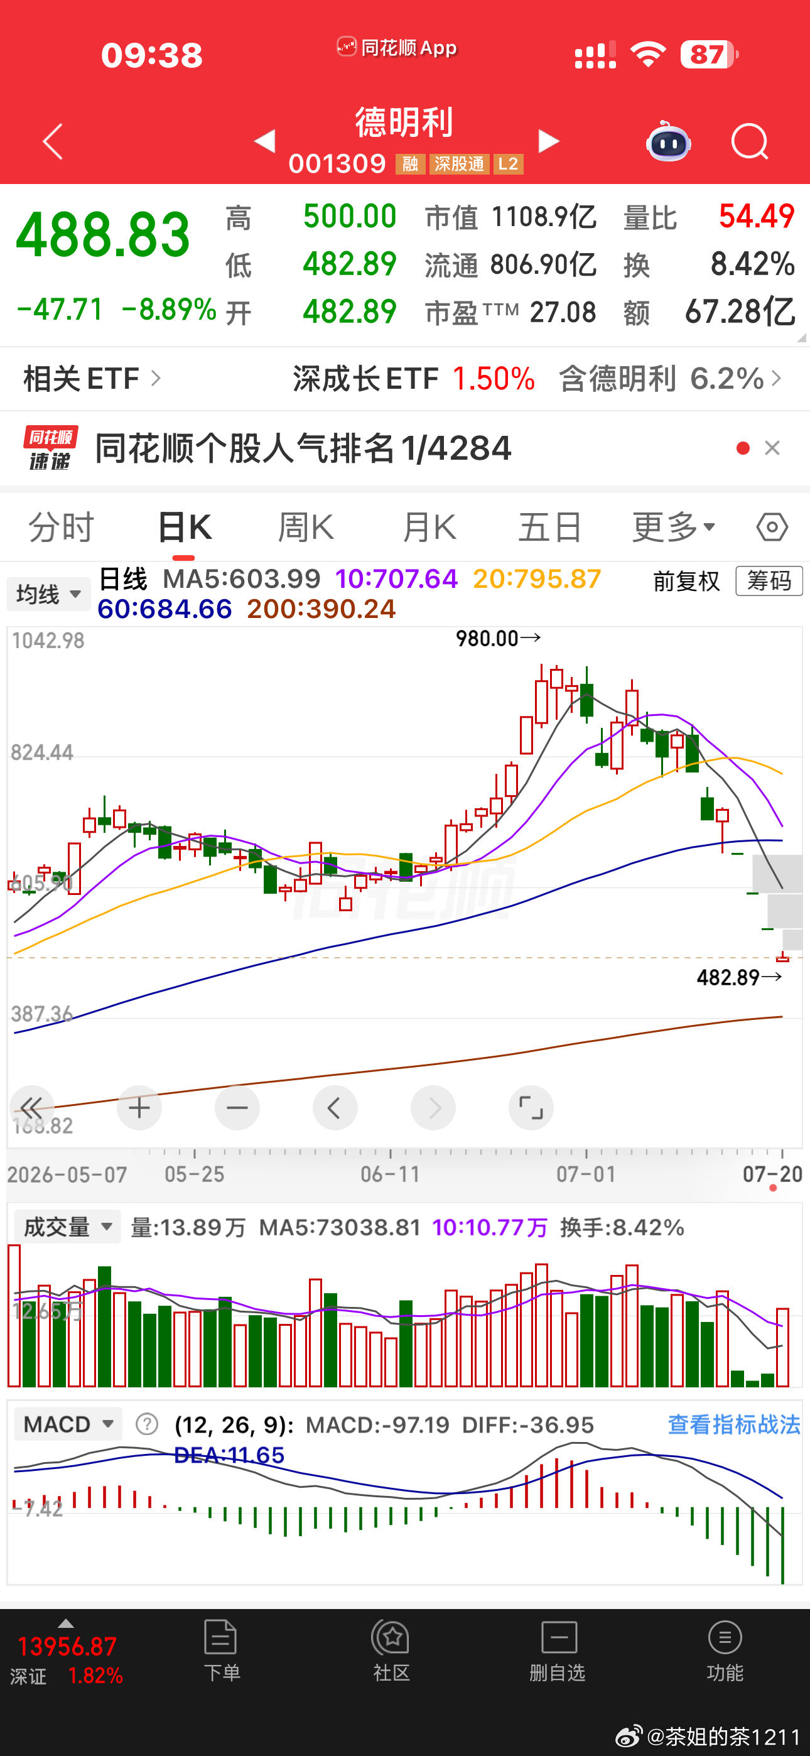Tap MA 20:795.87 value
810x1756 pixels.
(537, 580)
